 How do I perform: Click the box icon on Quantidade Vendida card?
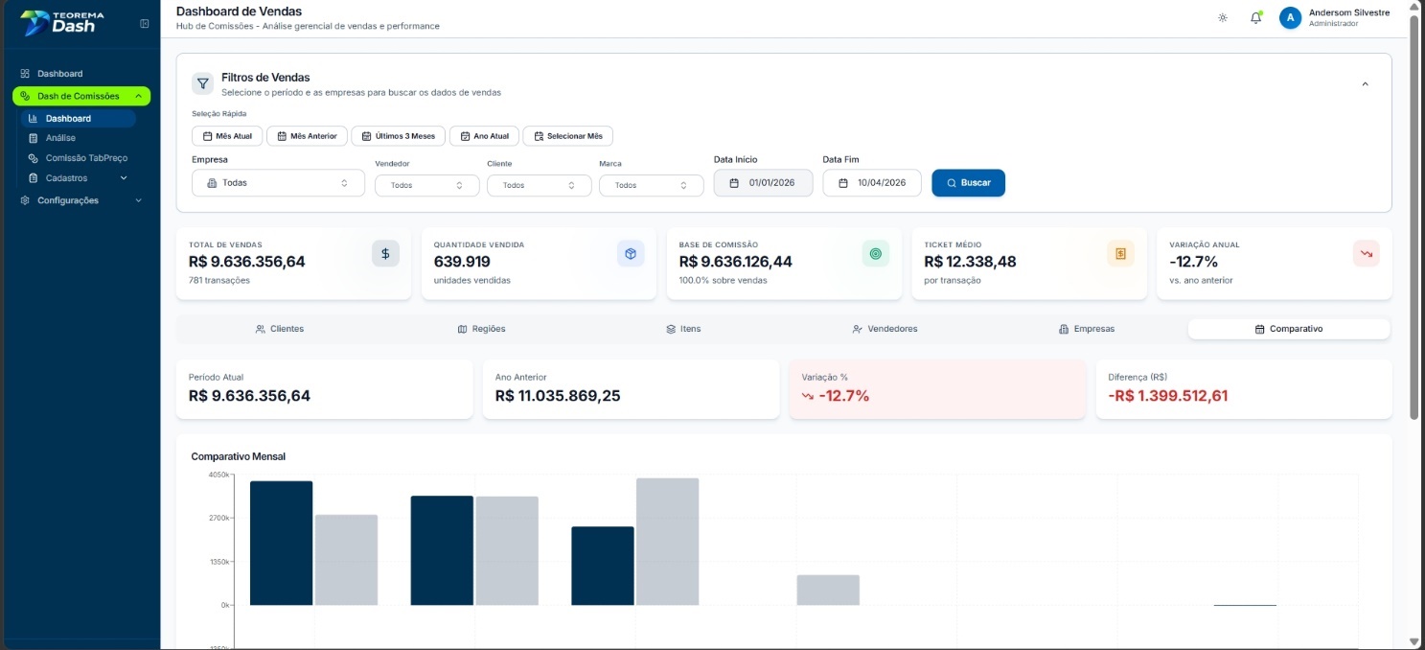pyautogui.click(x=631, y=253)
